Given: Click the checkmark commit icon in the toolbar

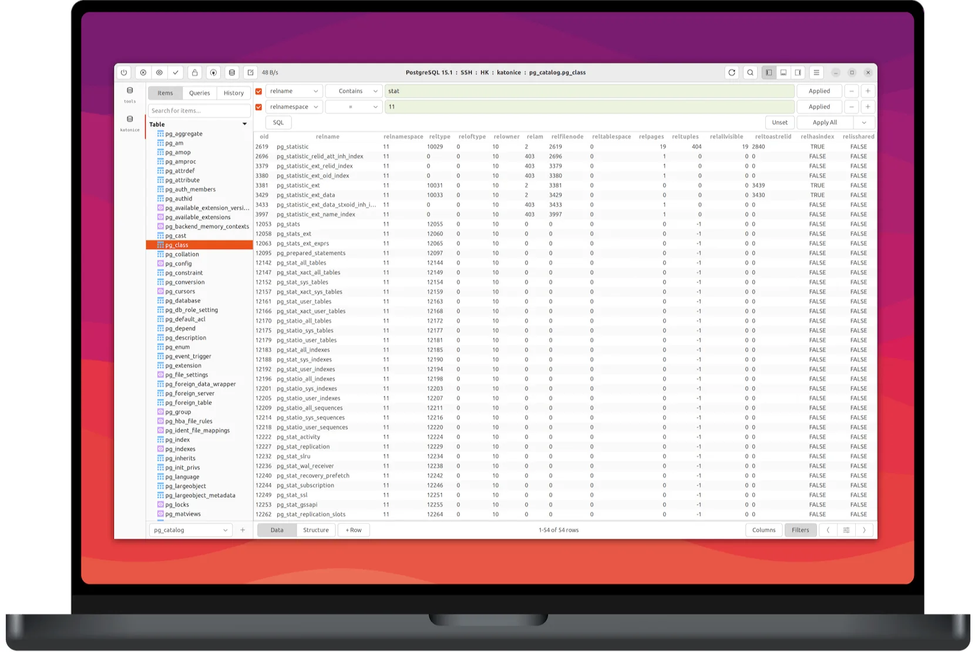Looking at the screenshot, I should click(176, 73).
